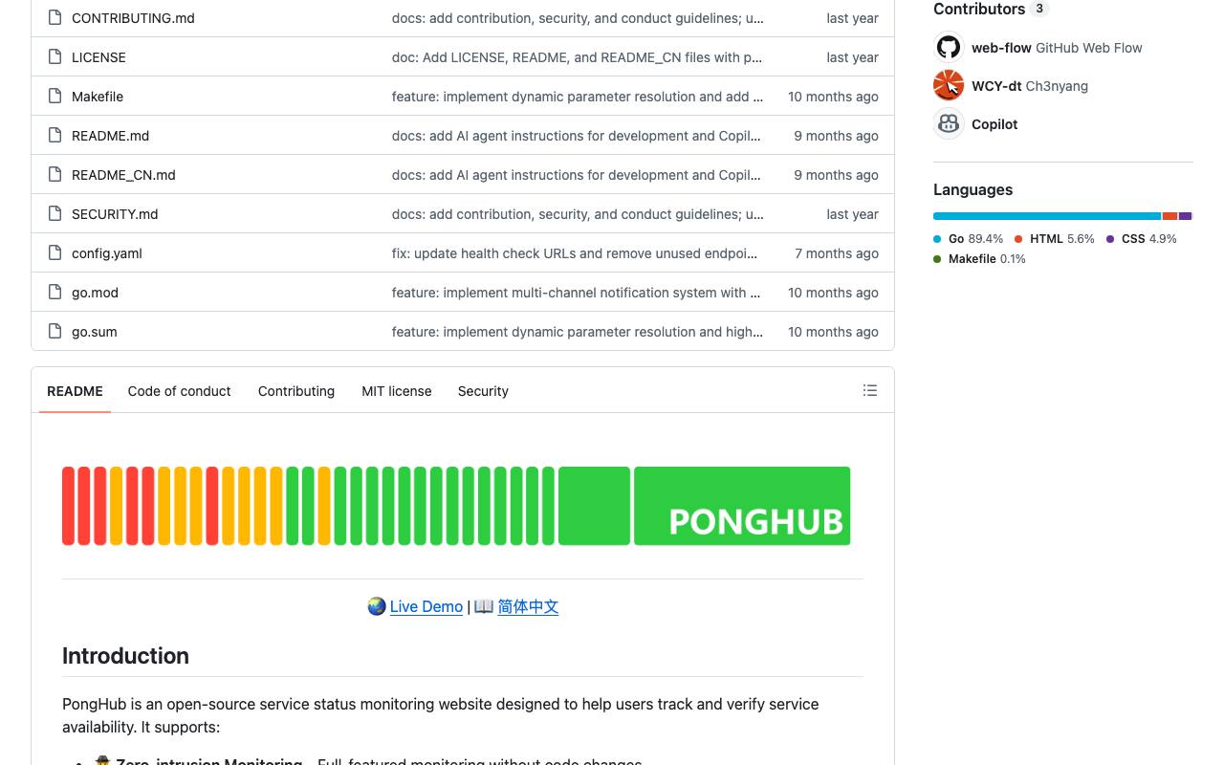Screen dimensions: 1224x765
Task: Open the Copilot contributor avatar
Action: [x=949, y=123]
